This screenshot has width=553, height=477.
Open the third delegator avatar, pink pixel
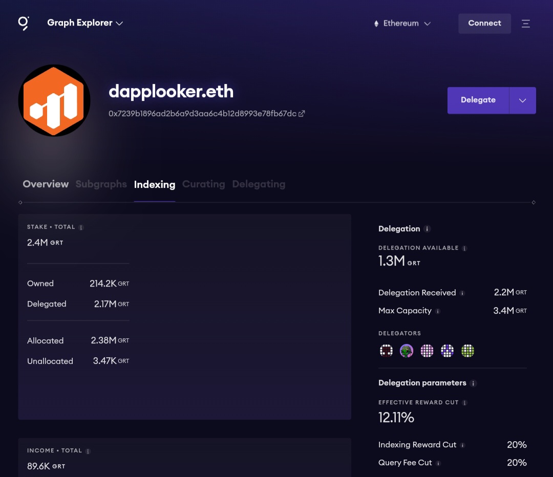427,351
